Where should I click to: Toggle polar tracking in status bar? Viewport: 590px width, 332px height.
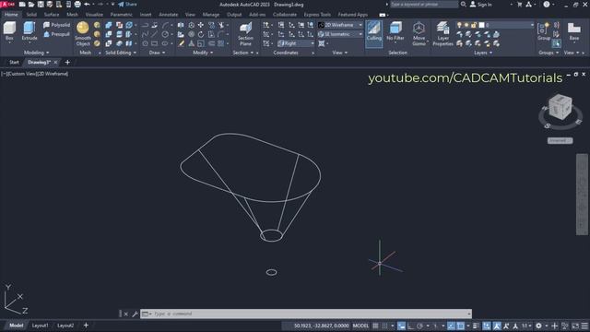[420, 326]
